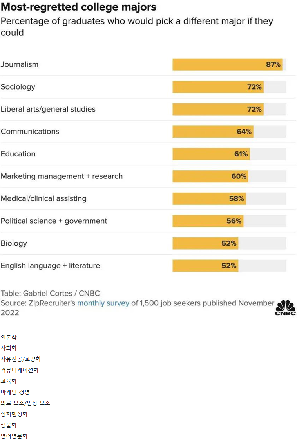This screenshot has width=297, height=441.
Task: Select the English language + literature label
Action: click(50, 266)
